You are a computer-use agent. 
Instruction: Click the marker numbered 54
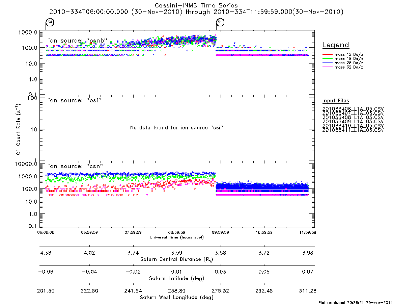[50, 22]
